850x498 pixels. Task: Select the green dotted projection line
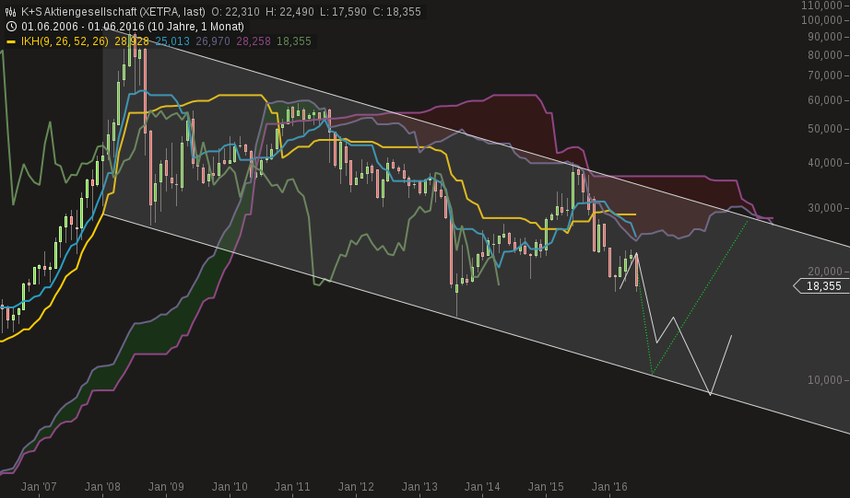point(701,296)
